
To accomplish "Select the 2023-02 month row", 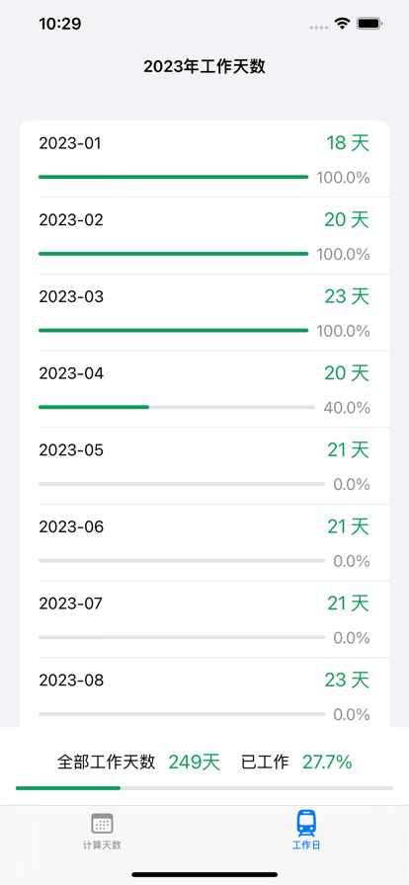I will tap(204, 236).
